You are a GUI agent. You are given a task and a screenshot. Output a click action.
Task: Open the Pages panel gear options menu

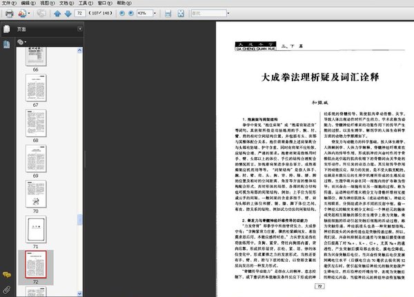(21, 42)
